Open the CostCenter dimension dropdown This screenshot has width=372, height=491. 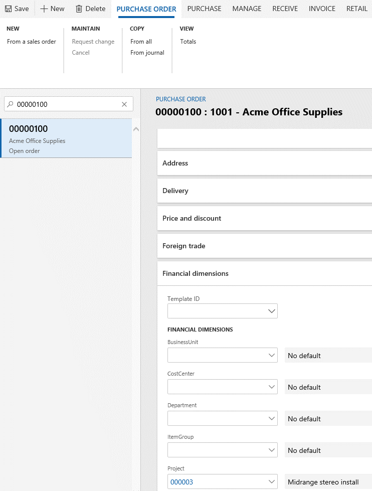(271, 387)
